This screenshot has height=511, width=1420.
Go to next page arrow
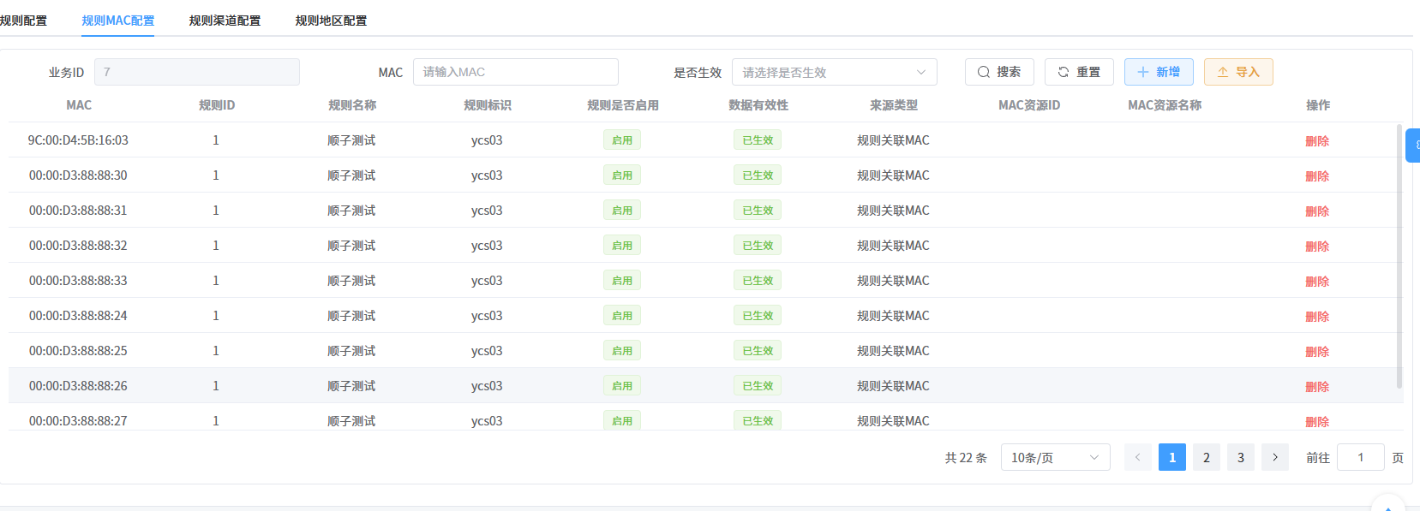(1275, 457)
